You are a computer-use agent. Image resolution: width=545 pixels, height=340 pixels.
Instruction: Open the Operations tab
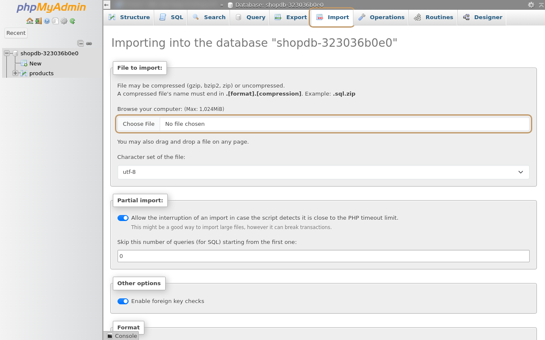(381, 17)
